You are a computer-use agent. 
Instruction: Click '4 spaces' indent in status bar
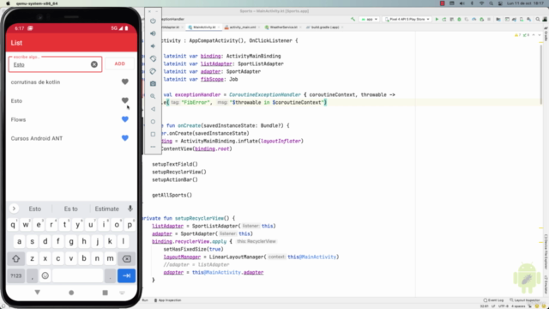(x=518, y=306)
